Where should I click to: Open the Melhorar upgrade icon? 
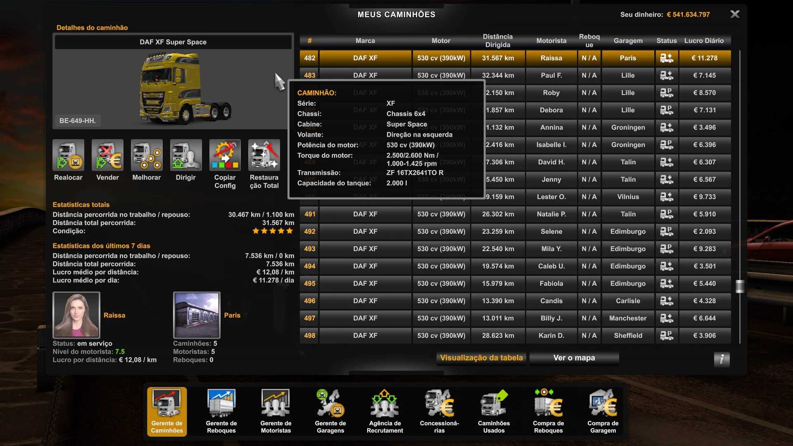[146, 155]
